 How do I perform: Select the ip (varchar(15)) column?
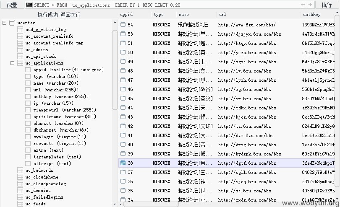pyautogui.click(x=53, y=103)
